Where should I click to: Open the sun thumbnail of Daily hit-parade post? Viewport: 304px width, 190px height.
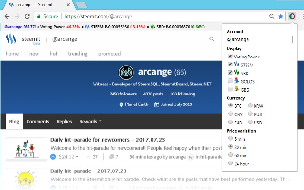coord(26,180)
